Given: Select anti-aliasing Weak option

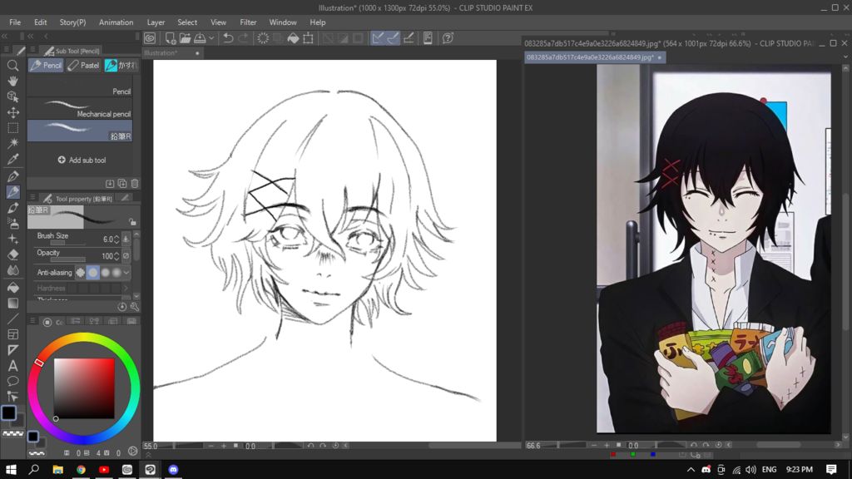Looking at the screenshot, I should pos(93,273).
